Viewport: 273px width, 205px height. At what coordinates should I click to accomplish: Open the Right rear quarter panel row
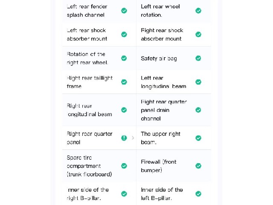click(99, 138)
